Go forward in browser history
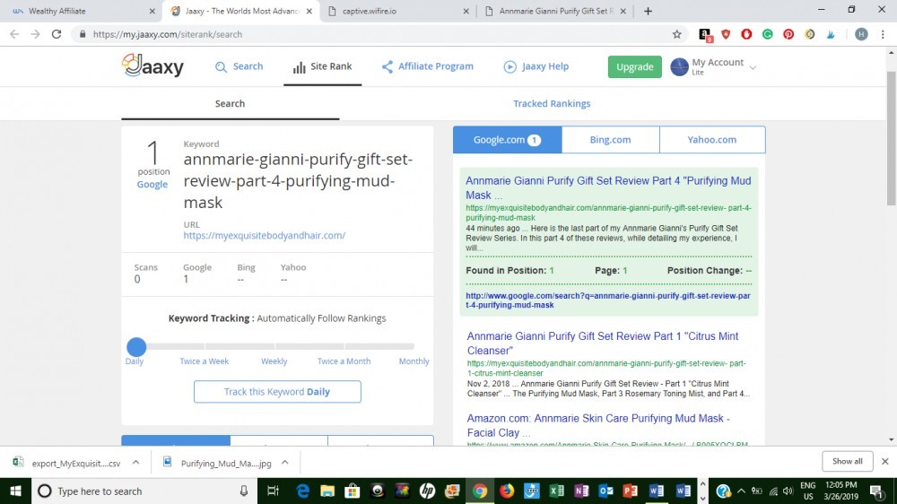 pos(36,34)
